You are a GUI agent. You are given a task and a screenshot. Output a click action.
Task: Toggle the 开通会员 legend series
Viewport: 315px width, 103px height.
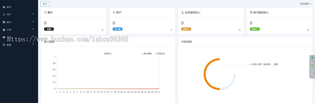pos(160,54)
